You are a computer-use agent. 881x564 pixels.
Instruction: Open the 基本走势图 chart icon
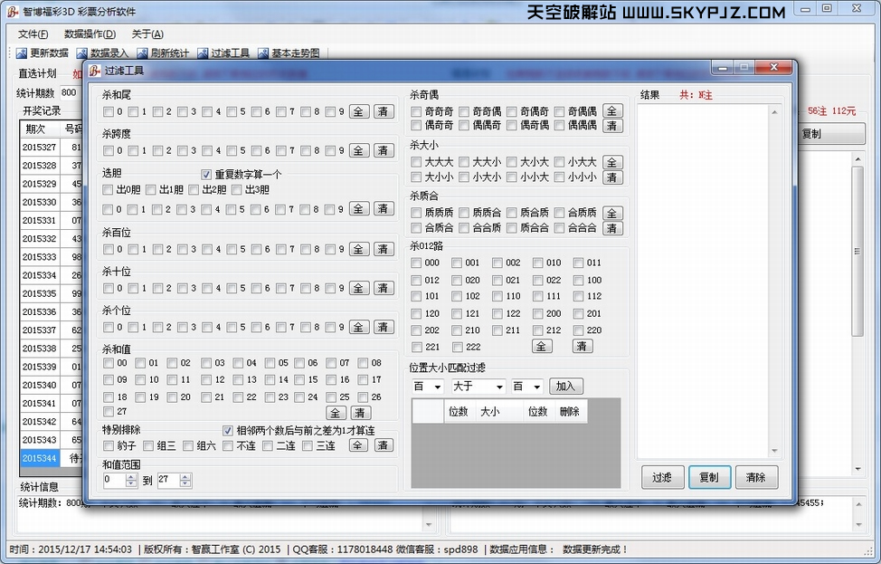263,53
